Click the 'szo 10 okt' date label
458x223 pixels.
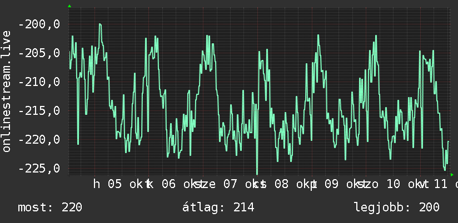coord(392,184)
